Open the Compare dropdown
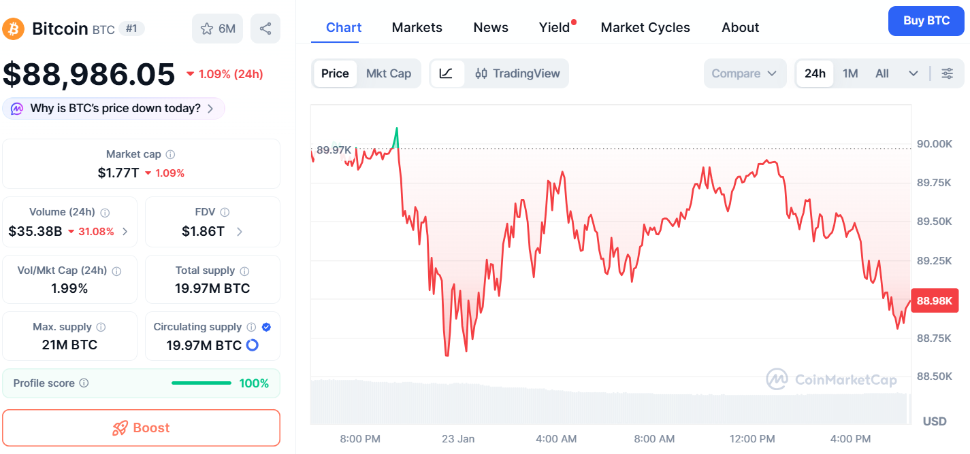970x454 pixels. point(744,73)
